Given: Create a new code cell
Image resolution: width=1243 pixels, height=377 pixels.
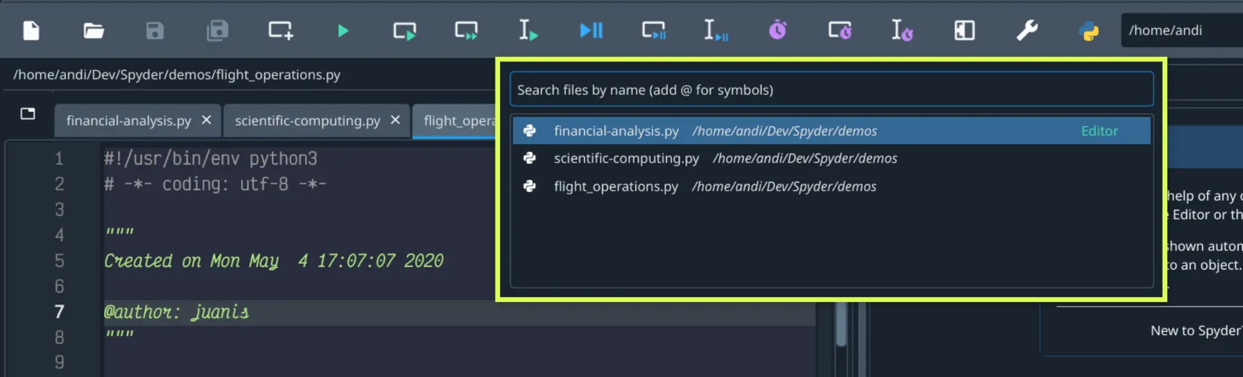Looking at the screenshot, I should point(280,30).
